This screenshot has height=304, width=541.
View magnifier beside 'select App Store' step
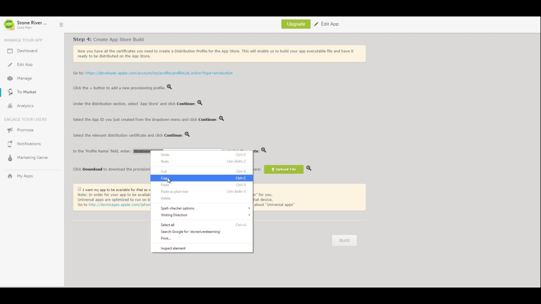(x=200, y=103)
